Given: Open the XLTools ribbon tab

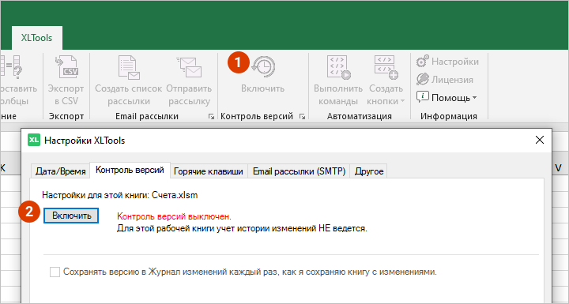Looking at the screenshot, I should click(36, 38).
